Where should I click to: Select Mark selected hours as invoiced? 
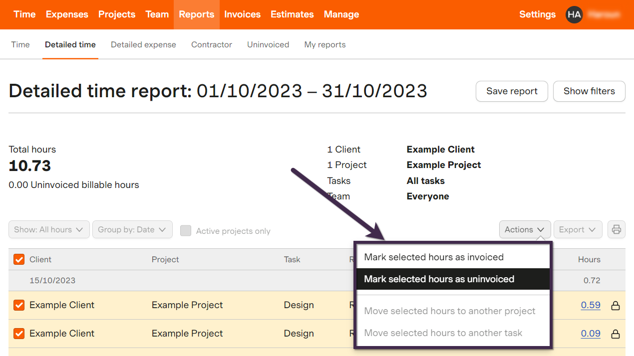tap(433, 257)
